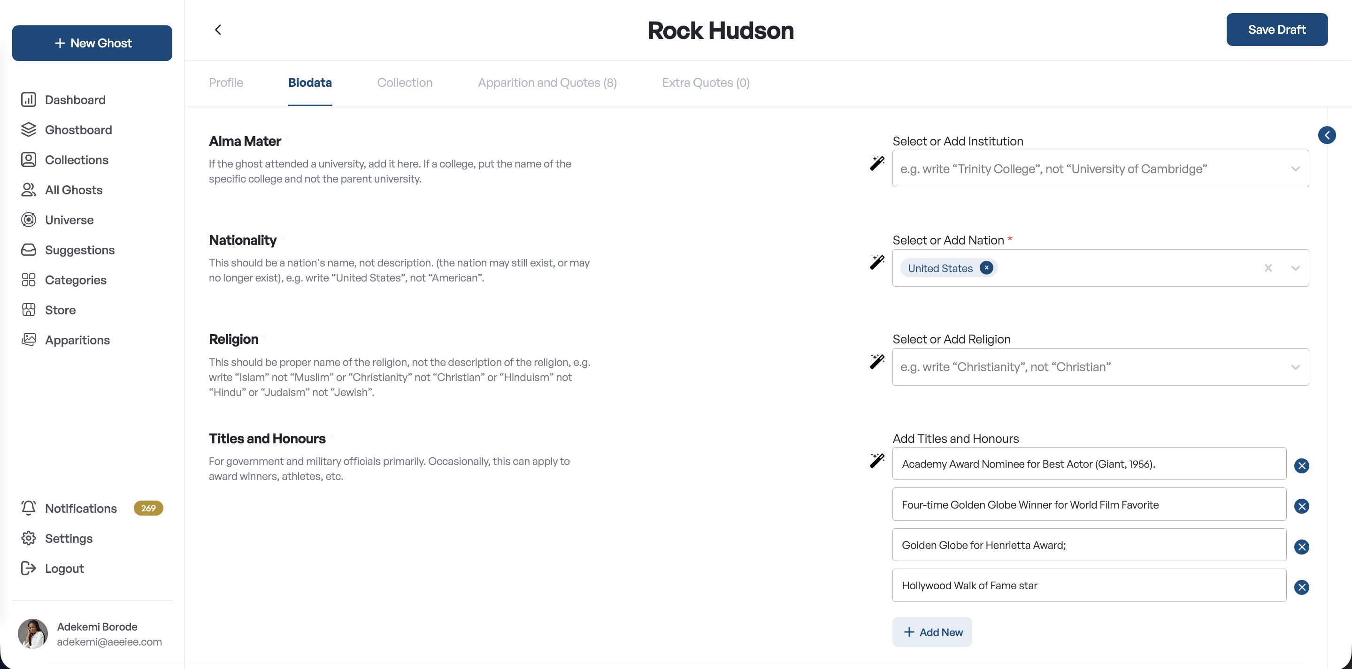This screenshot has height=669, width=1352.
Task: Expand the Nation dropdown arrow
Action: click(1295, 268)
